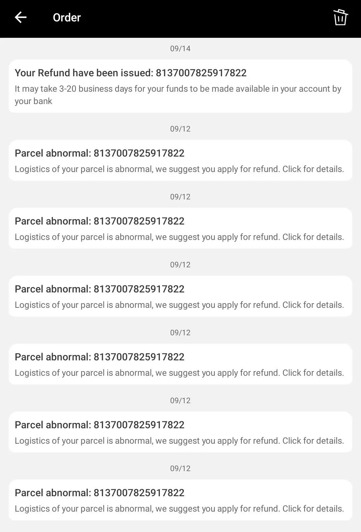Click "Click for details" in first Parcel abnormal card
The image size is (361, 532).
coord(313,169)
